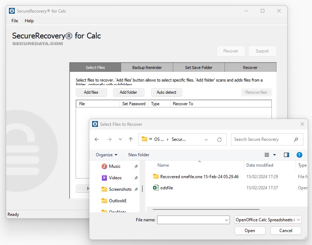This screenshot has height=245, width=312.
Task: Expand the recent locations chevron
Action: point(120,139)
